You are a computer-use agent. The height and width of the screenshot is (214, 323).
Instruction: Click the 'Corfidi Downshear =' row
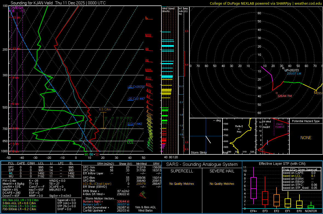pyautogui.click(x=106, y=207)
